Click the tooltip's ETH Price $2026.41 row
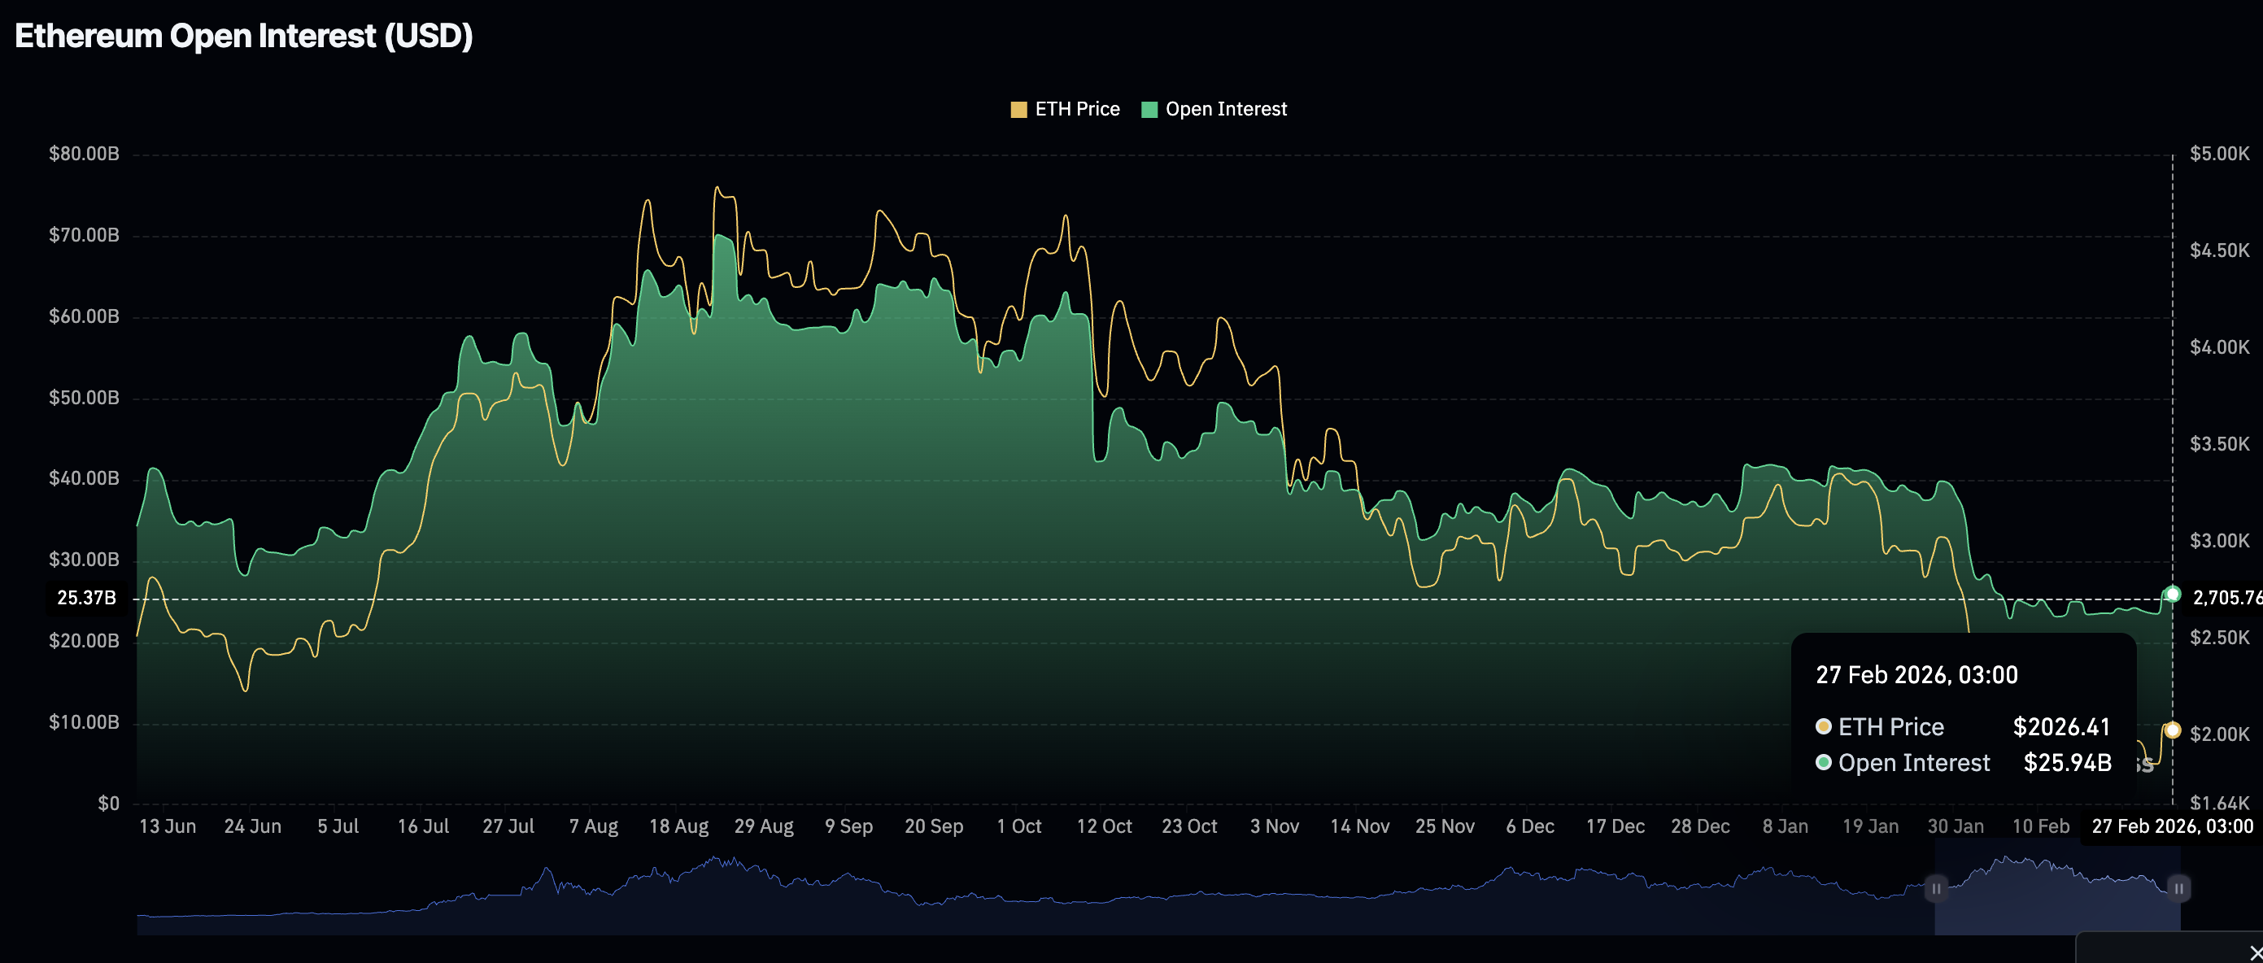The height and width of the screenshot is (963, 2263). [1963, 726]
